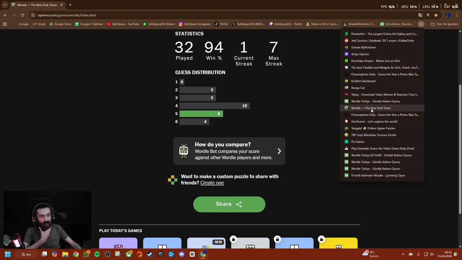Open the Wordle Bot comparison arrow
The image size is (462, 260).
click(x=279, y=151)
